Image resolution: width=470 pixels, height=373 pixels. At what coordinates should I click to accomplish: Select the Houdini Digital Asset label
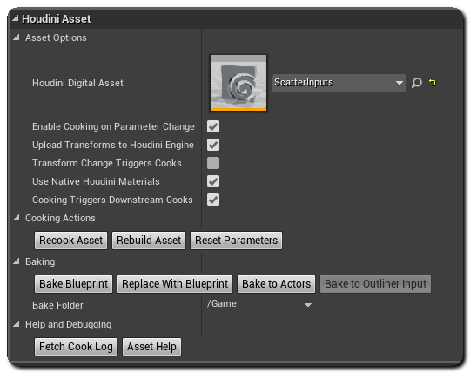[x=77, y=83]
